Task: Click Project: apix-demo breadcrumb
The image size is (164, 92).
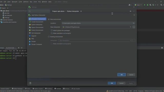Action: coord(58,11)
